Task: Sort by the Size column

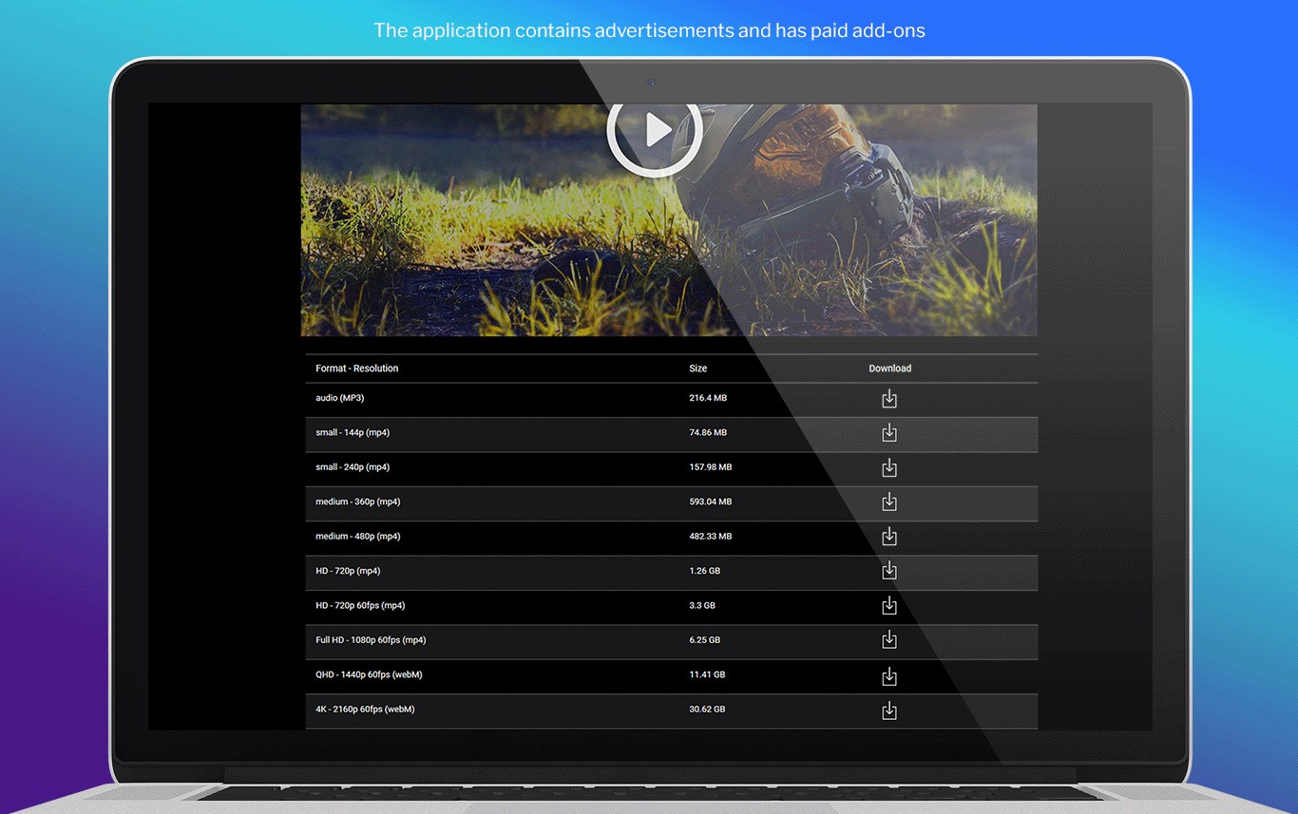Action: [697, 369]
